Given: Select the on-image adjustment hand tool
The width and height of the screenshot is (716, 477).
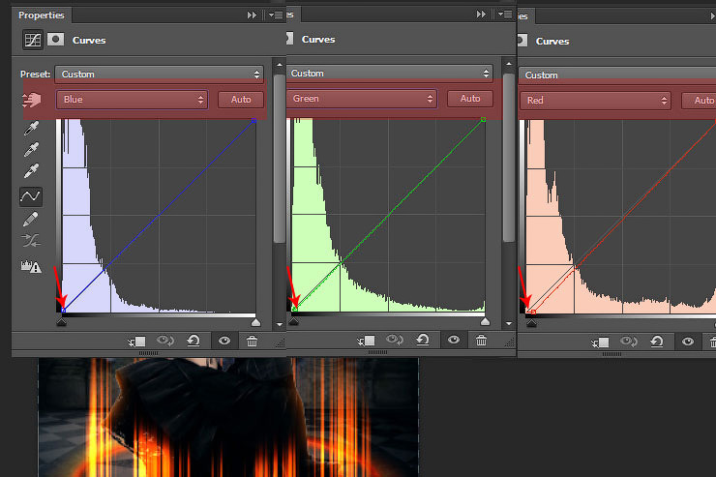Looking at the screenshot, I should (31, 100).
